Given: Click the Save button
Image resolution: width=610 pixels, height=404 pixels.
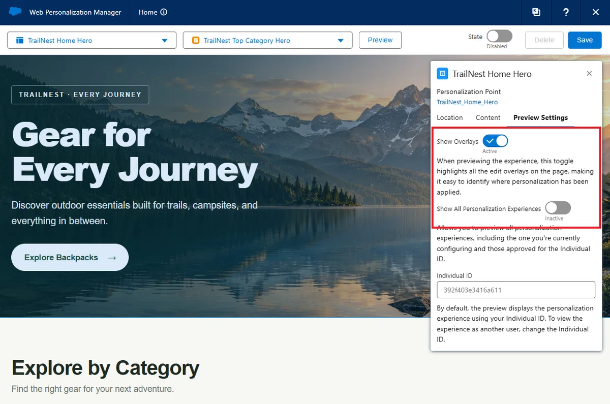Looking at the screenshot, I should 585,40.
